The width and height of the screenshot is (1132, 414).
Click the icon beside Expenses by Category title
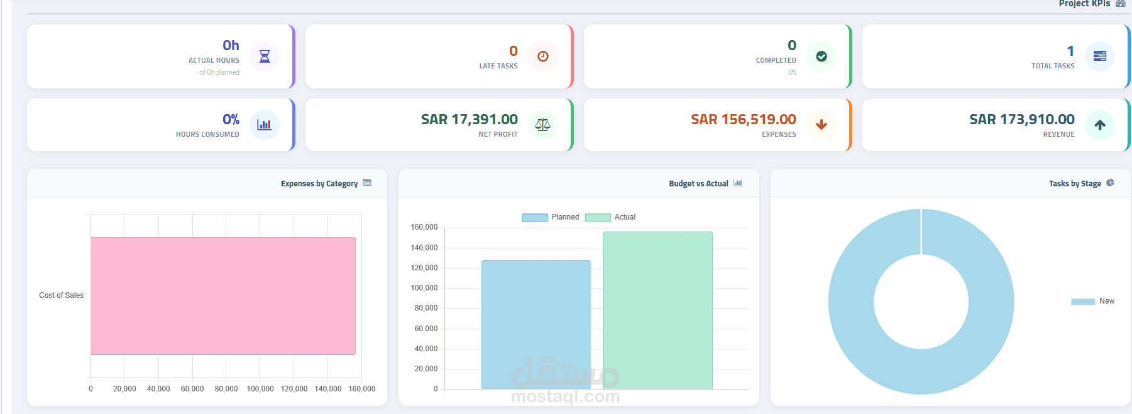[x=367, y=183]
